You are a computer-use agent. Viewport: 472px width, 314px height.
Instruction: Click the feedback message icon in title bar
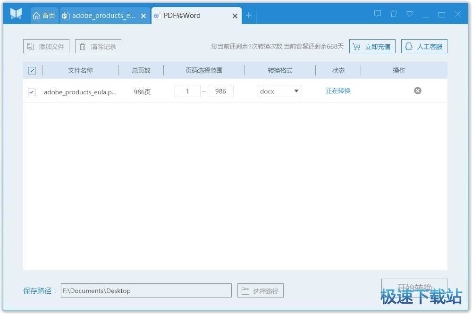(x=377, y=14)
